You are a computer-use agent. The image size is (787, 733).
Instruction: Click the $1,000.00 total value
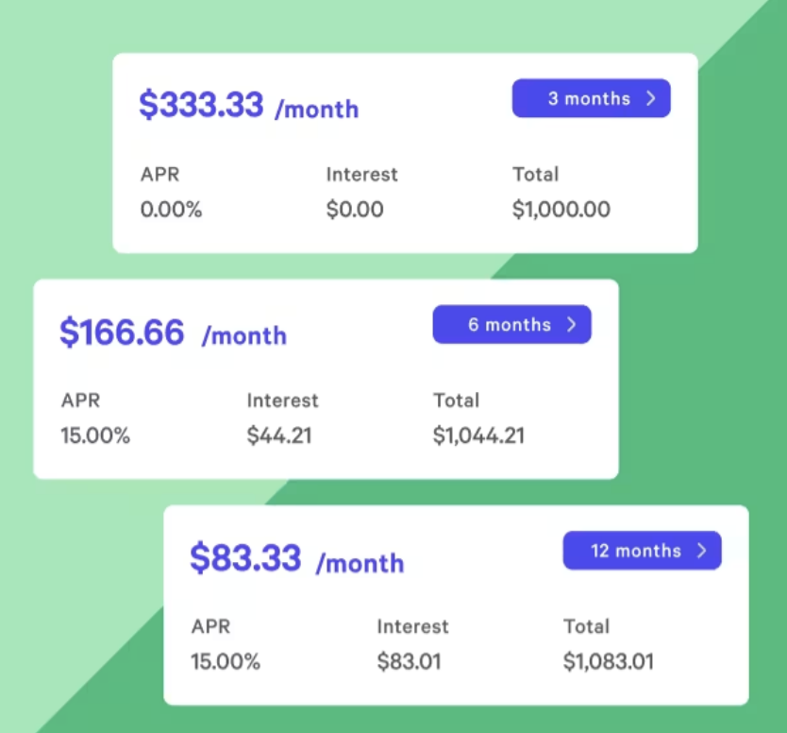click(561, 210)
